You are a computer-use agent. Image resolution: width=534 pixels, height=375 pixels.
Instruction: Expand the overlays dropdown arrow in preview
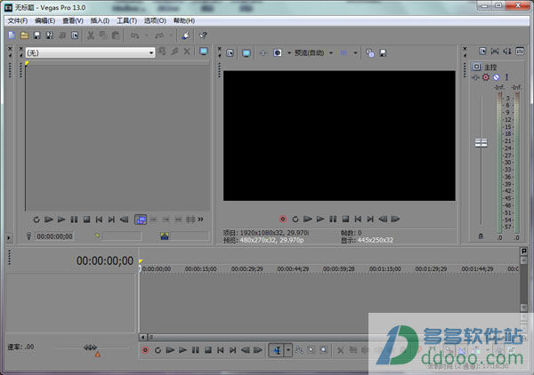pos(355,53)
